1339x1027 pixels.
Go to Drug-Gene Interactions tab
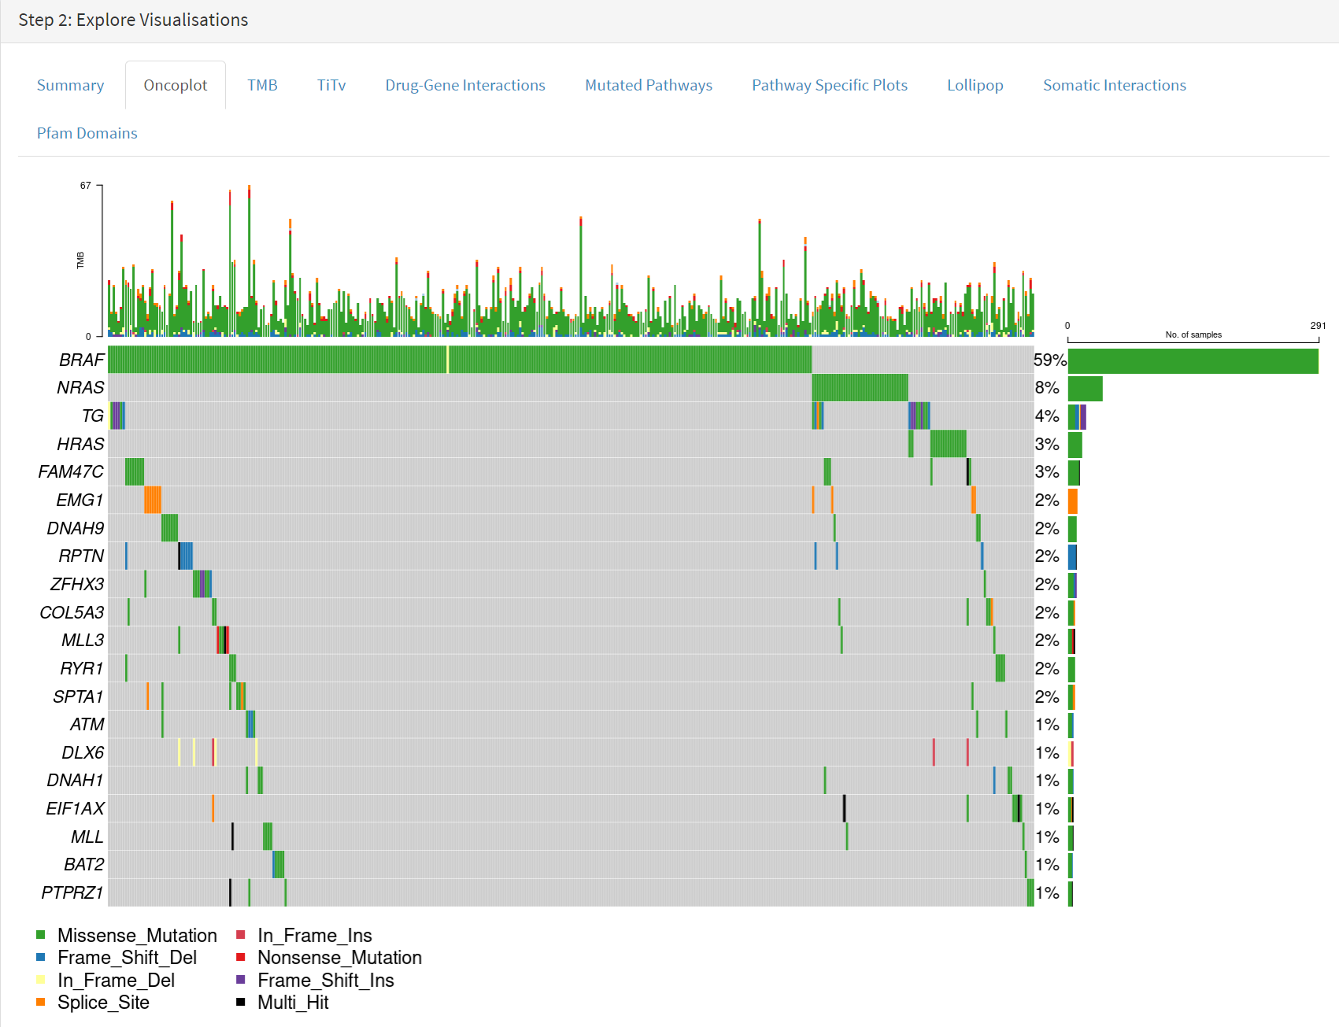click(x=465, y=85)
